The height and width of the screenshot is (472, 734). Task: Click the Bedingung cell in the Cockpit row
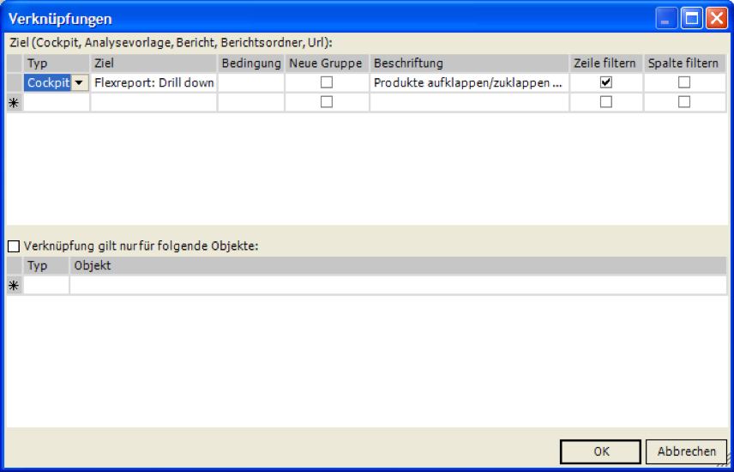251,83
